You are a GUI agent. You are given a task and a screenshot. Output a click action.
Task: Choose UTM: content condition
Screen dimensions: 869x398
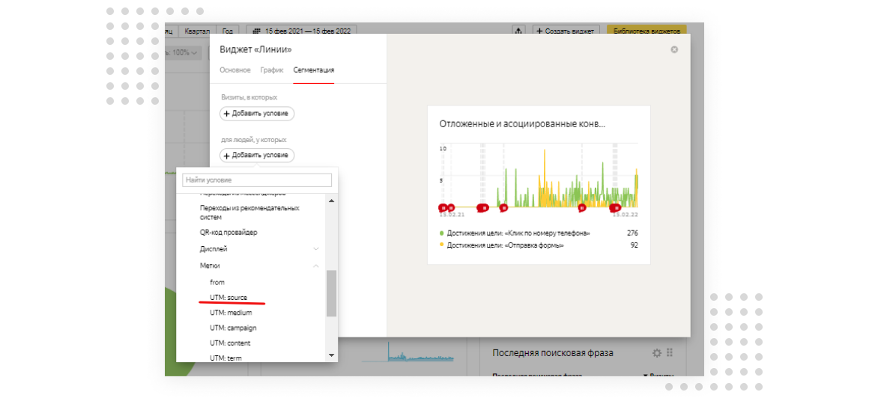tap(231, 343)
